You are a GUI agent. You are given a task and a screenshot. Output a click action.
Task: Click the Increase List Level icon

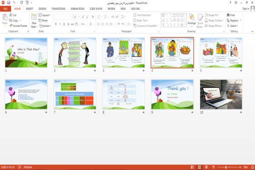pos(117,17)
